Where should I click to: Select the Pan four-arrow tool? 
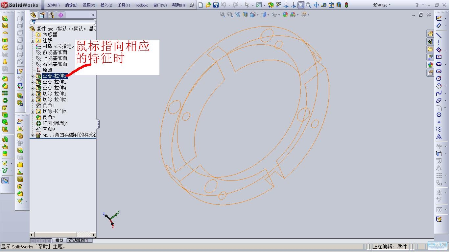[316, 5]
